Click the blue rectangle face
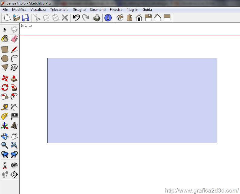Image resolution: width=240 pixels, height=194 pixels. pyautogui.click(x=132, y=100)
